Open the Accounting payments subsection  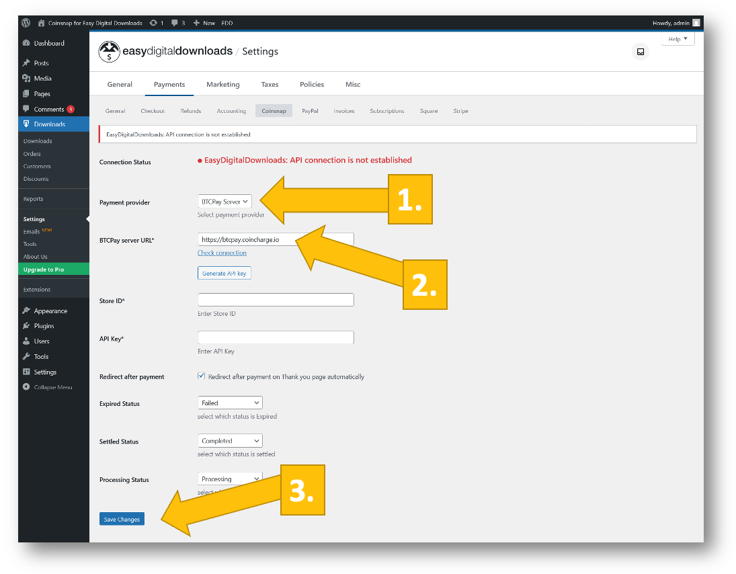coord(231,111)
